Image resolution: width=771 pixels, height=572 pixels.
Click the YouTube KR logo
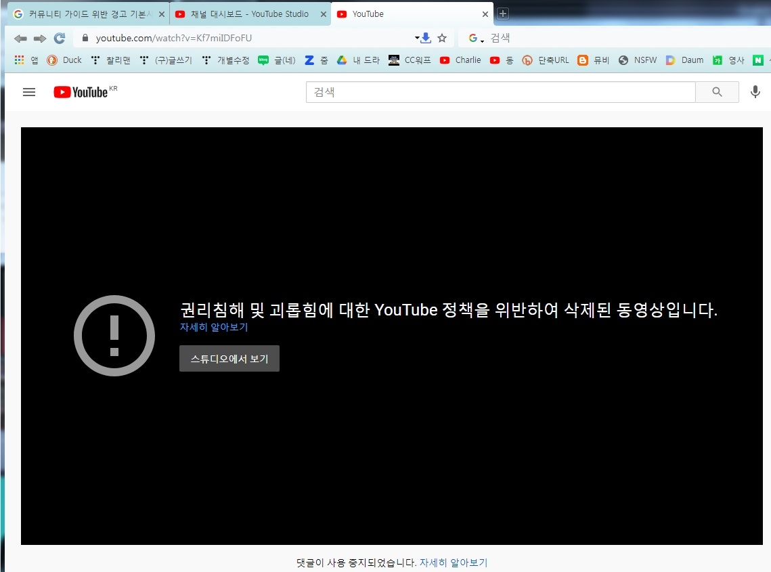85,92
